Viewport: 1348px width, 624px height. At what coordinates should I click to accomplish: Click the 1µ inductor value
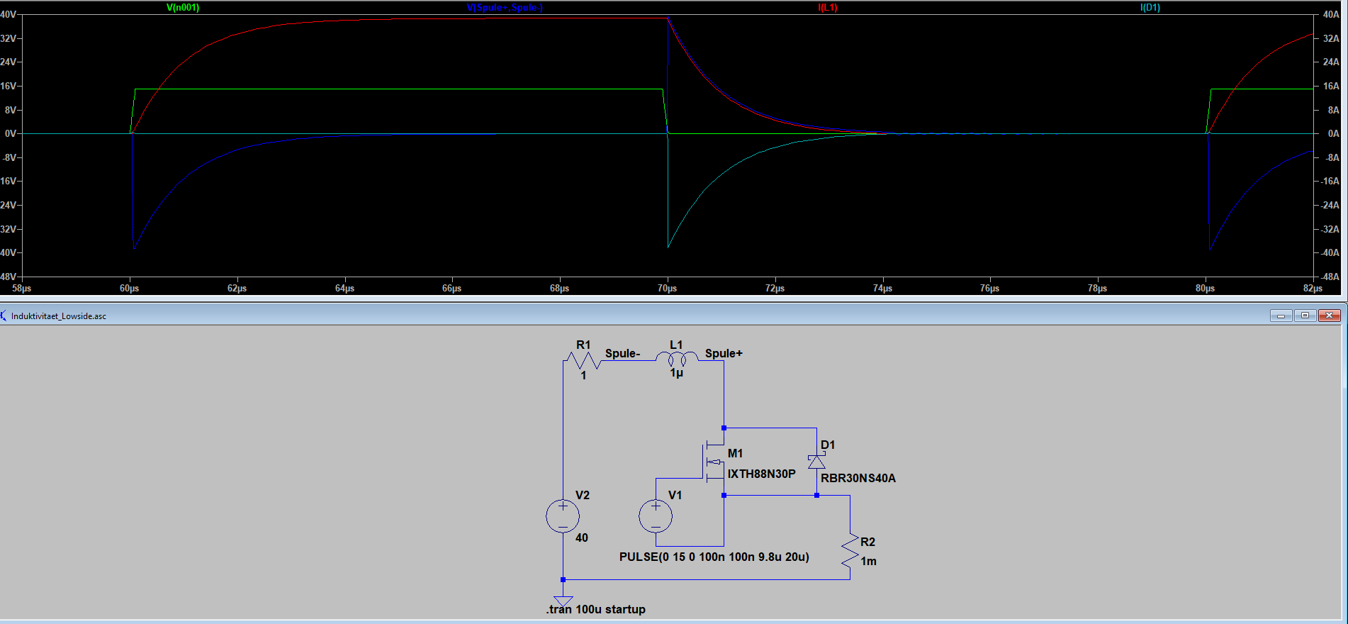tap(677, 373)
